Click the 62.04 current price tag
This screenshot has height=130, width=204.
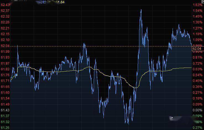(x=197, y=48)
